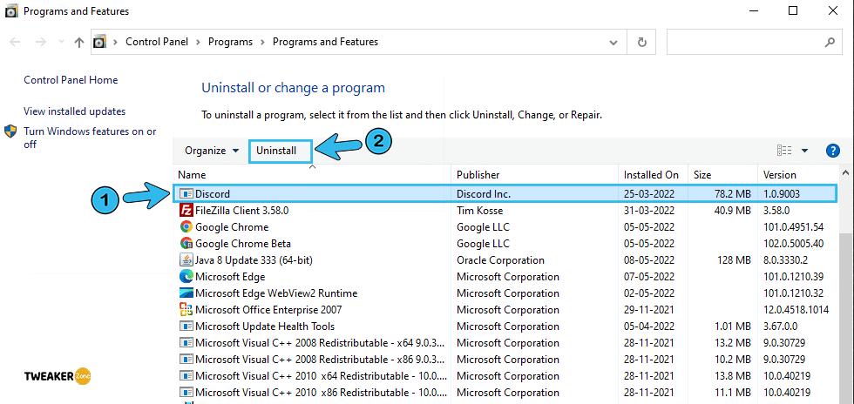Select Oracle Corporation publisher cell
The image size is (854, 404).
pos(500,260)
